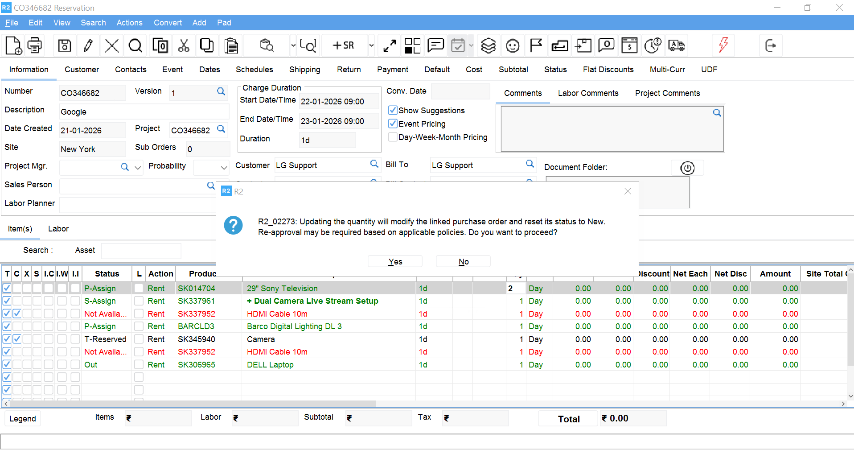Click the delivery truck toolbar icon
Image resolution: width=854 pixels, height=450 pixels.
[x=676, y=45]
